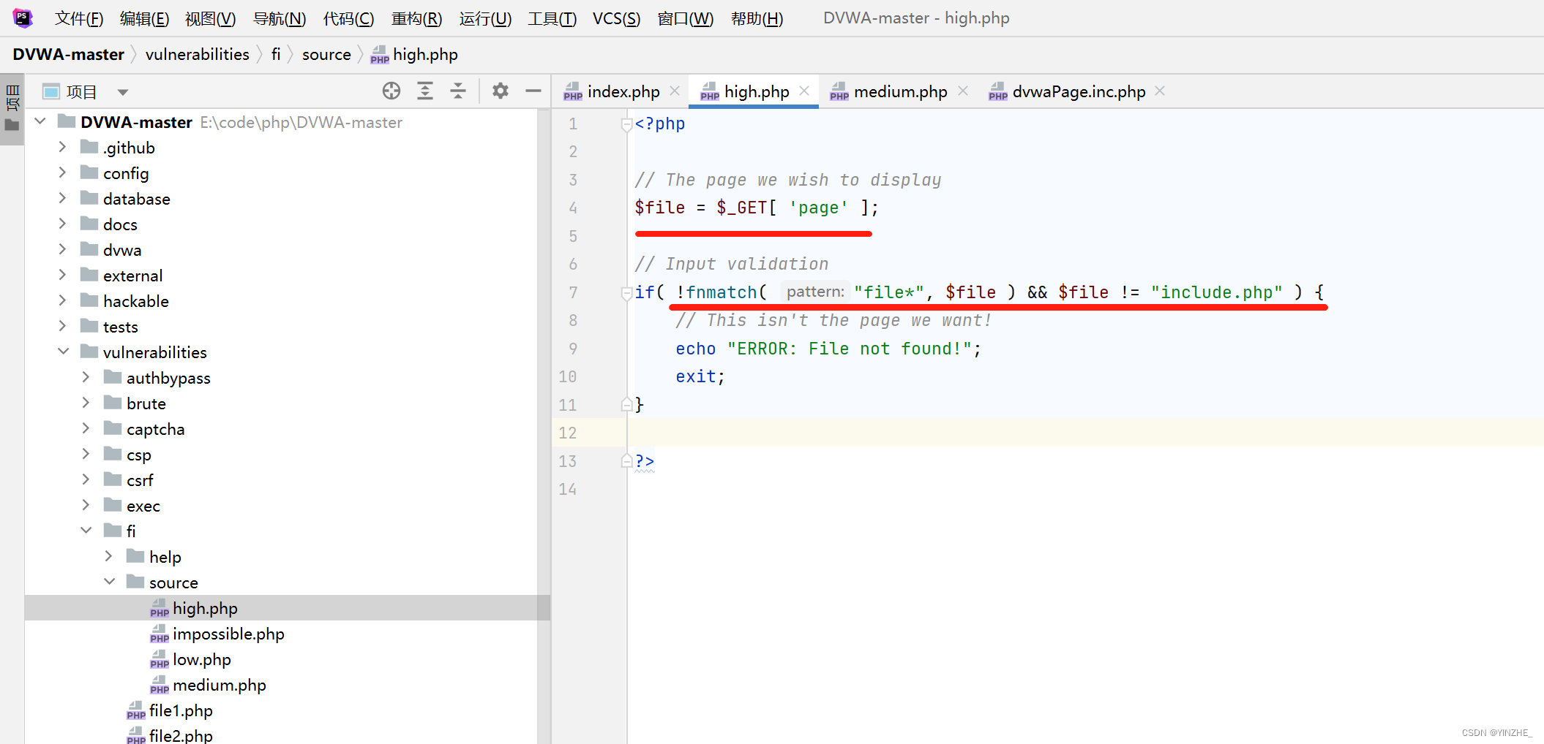Open the 文件(F) menu

point(79,18)
